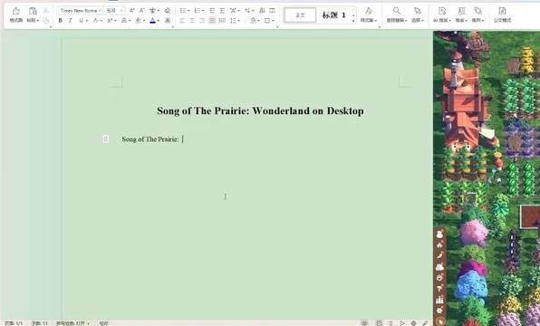The height and width of the screenshot is (326, 540).
Task: Click the Paste clipboard icon
Action: 33,11
